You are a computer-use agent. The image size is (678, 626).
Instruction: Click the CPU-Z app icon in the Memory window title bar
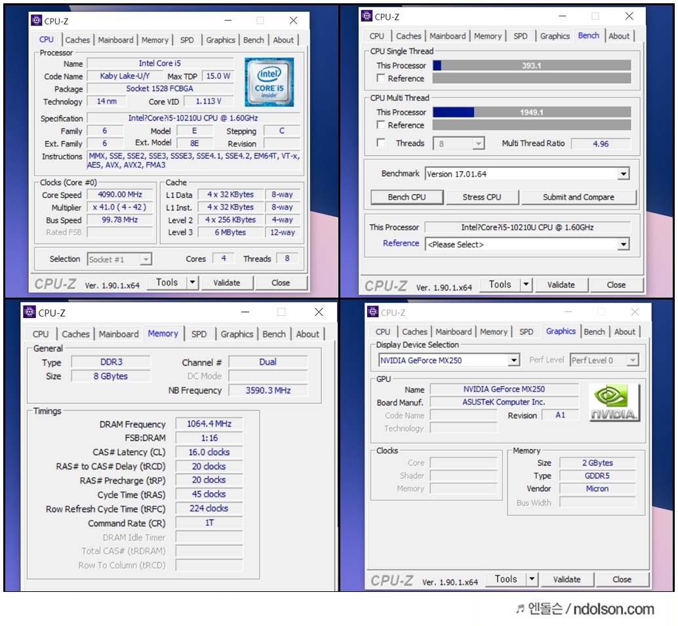(30, 312)
